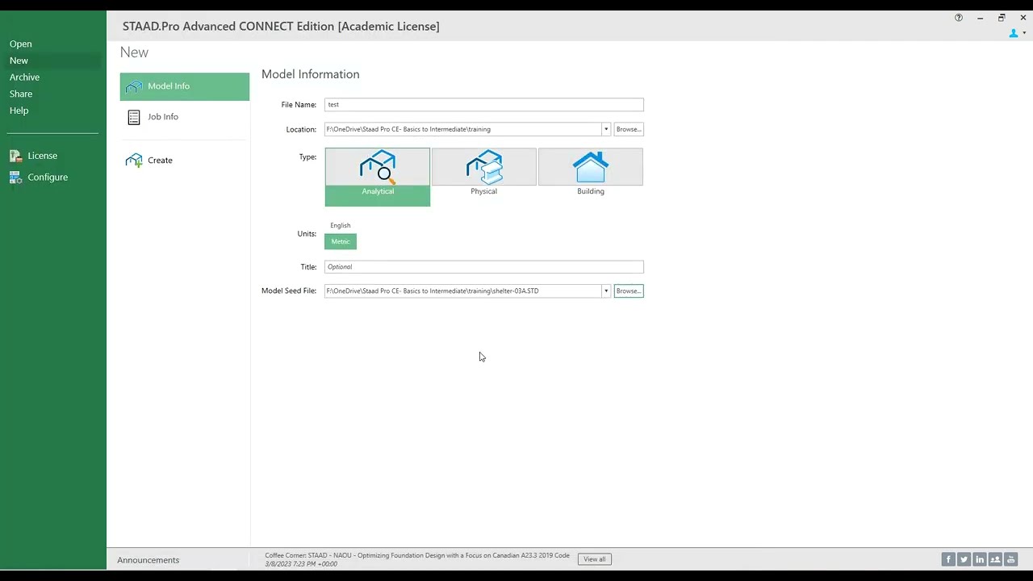The height and width of the screenshot is (581, 1033).
Task: Click the File Name input field
Action: click(x=484, y=105)
